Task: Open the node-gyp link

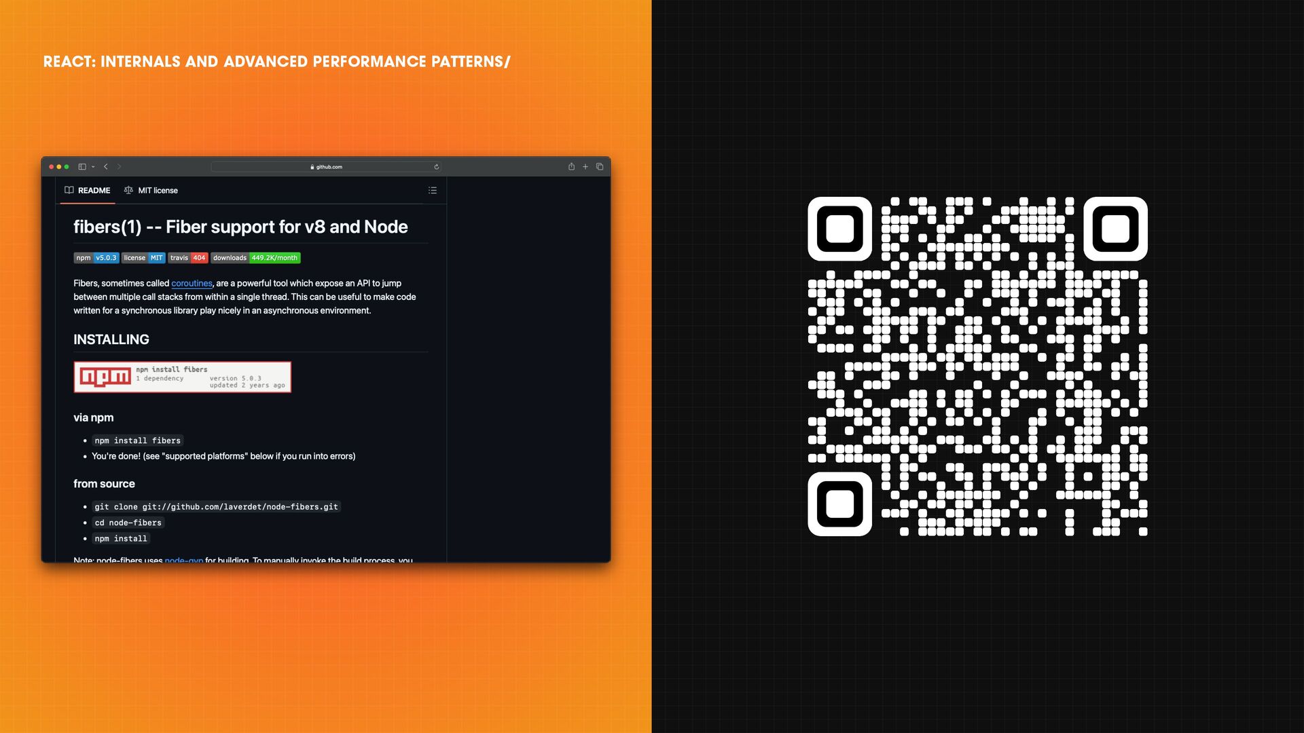Action: (x=183, y=560)
